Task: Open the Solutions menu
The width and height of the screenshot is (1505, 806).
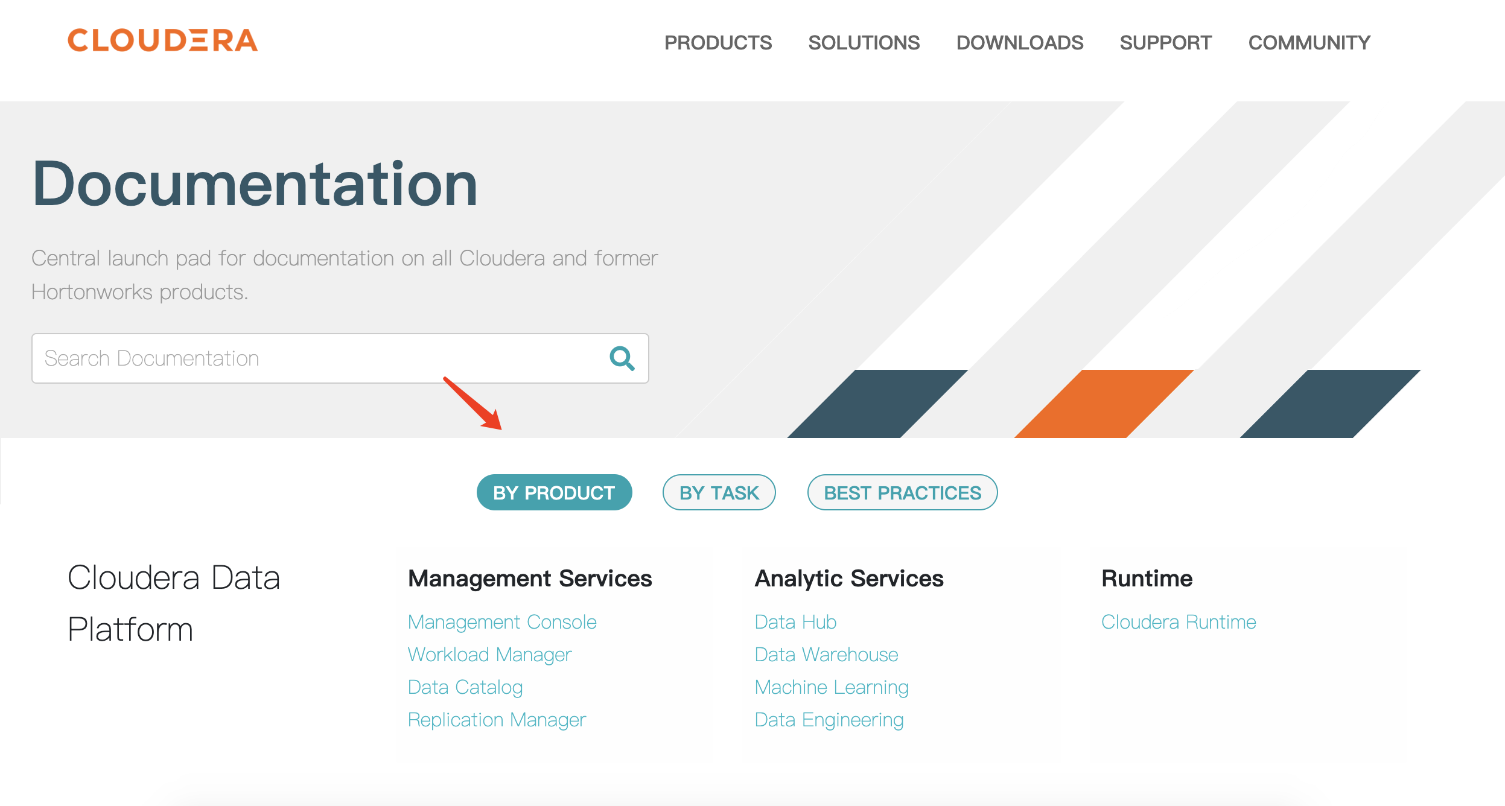Action: [864, 43]
